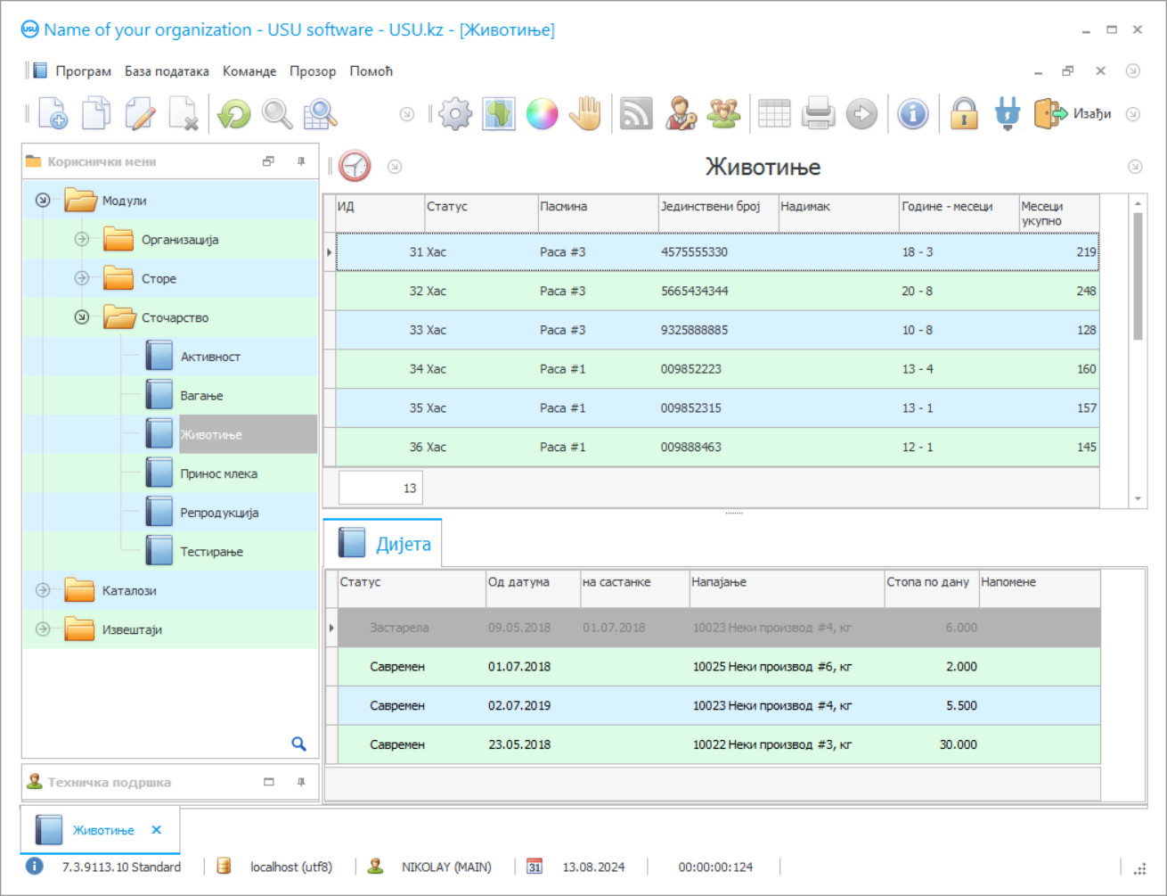1167x896 pixels.
Task: Click the RSS feed icon
Action: coord(636,114)
